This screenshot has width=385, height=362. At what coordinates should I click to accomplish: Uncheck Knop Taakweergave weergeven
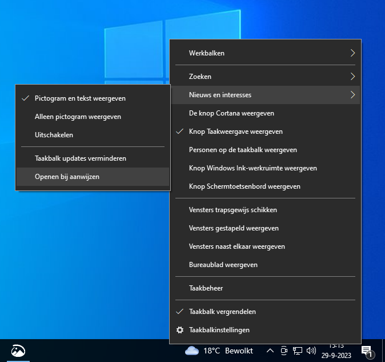coord(235,132)
